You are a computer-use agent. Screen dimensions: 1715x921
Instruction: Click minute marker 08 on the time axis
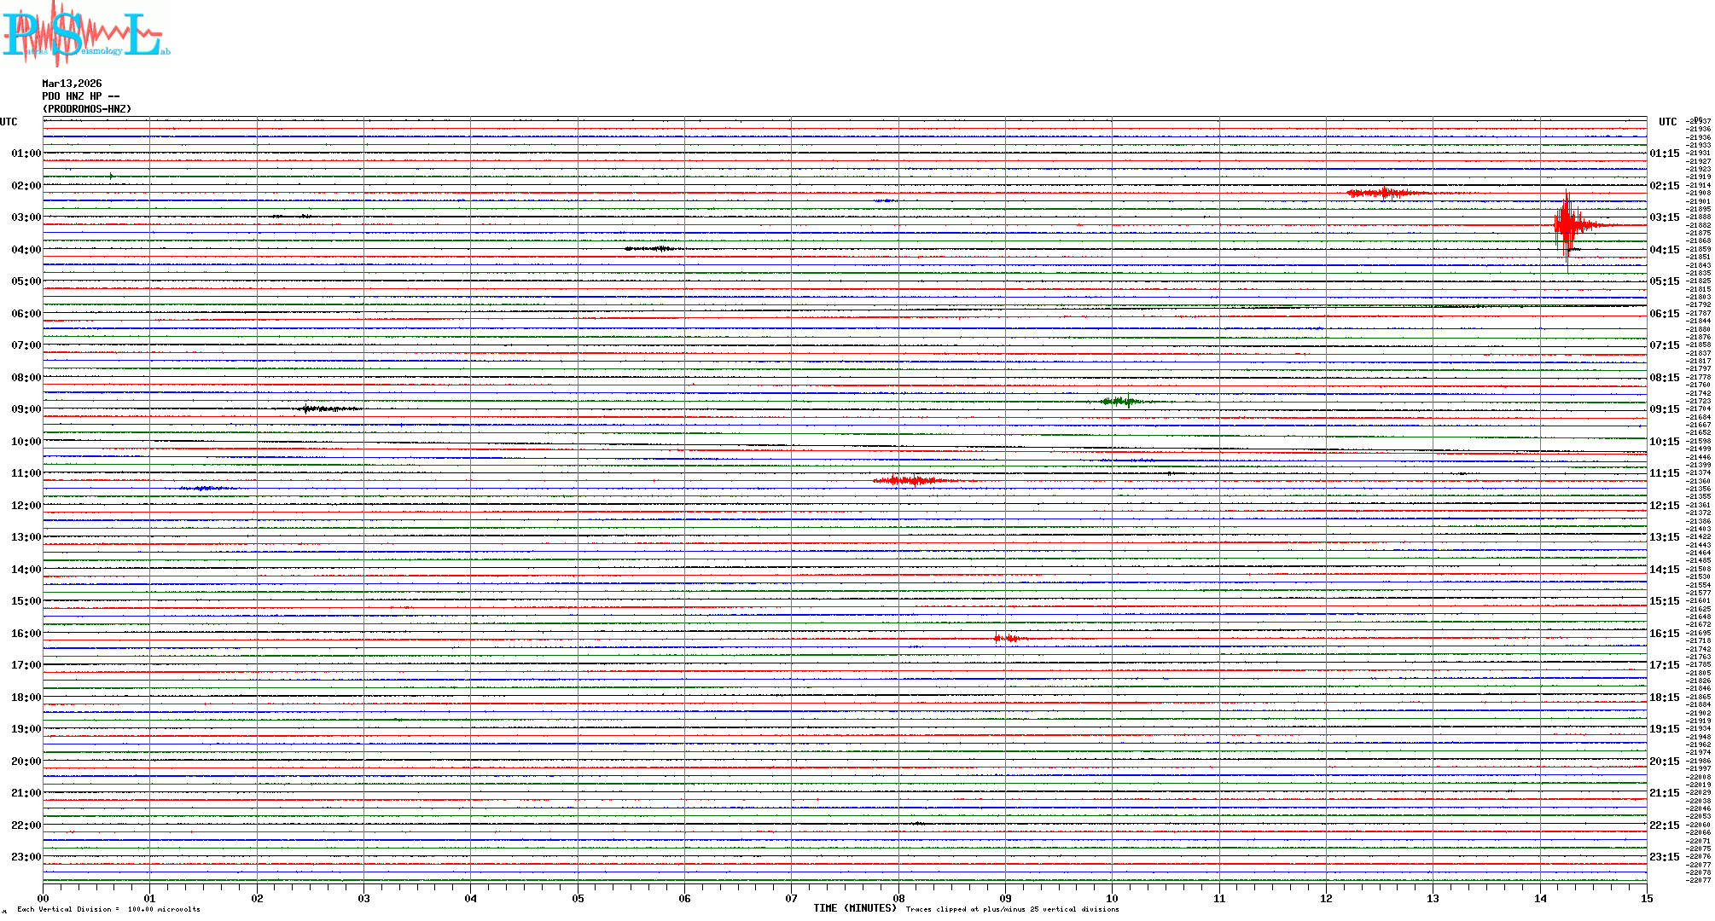pyautogui.click(x=898, y=898)
